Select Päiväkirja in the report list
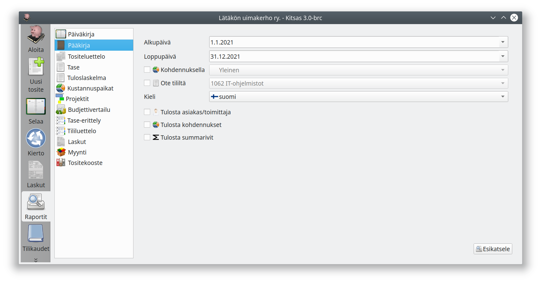The image size is (541, 283). pos(94,34)
